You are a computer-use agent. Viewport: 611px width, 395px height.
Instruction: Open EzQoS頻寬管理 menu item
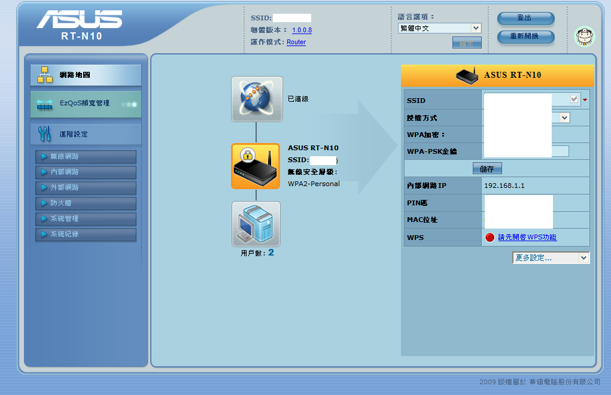(x=84, y=103)
